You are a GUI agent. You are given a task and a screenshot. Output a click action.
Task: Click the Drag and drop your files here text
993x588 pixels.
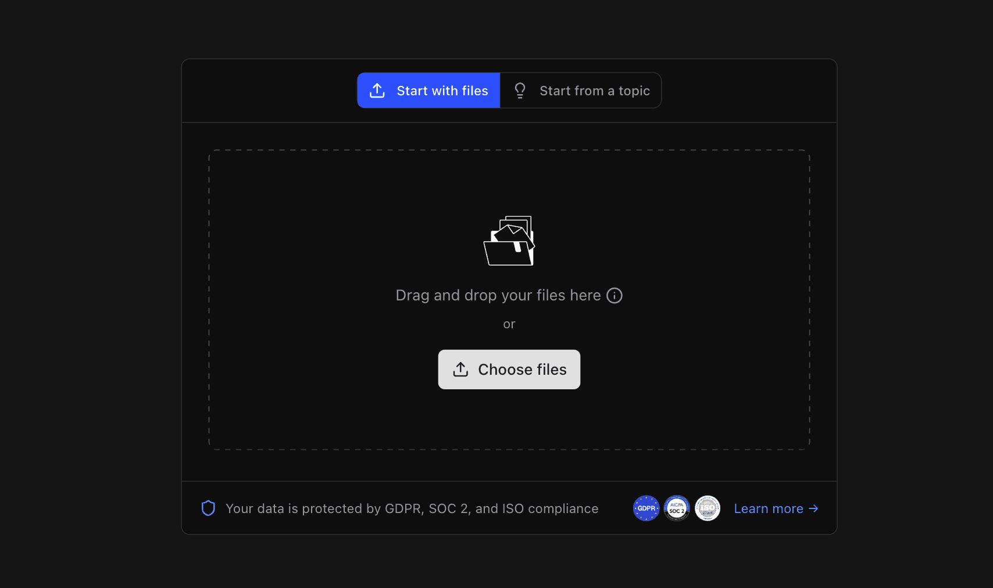(x=498, y=295)
